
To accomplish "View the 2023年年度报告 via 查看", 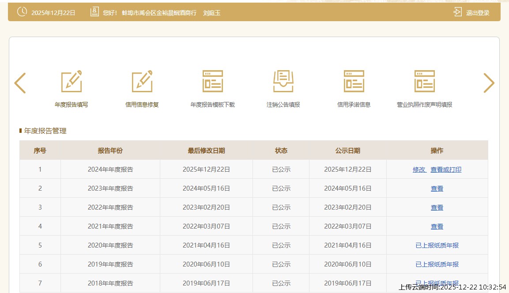I will [x=437, y=188].
